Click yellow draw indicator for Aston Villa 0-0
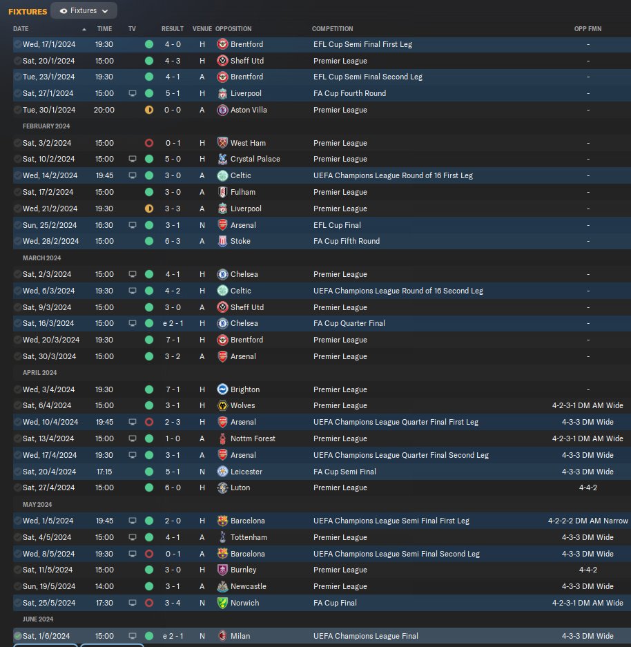 coord(149,110)
